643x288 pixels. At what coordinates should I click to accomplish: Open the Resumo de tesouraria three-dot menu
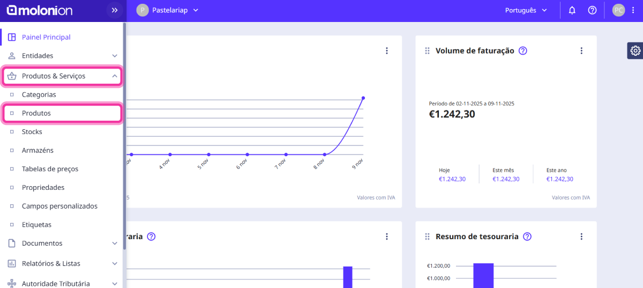click(x=581, y=237)
